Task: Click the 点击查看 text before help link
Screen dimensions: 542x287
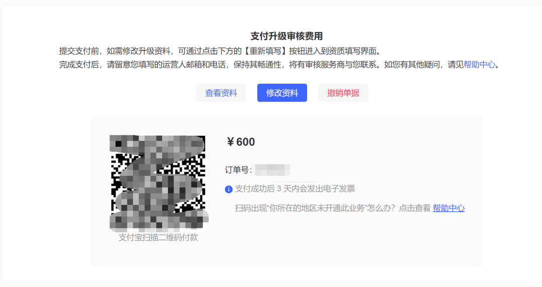Action: point(415,208)
